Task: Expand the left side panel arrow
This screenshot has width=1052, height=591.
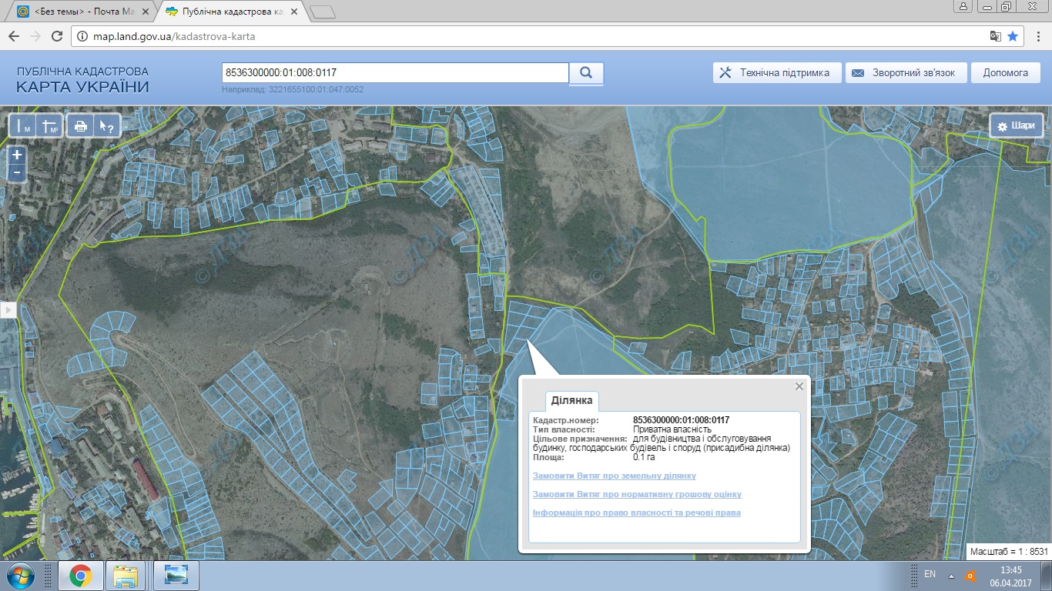Action: [x=8, y=309]
